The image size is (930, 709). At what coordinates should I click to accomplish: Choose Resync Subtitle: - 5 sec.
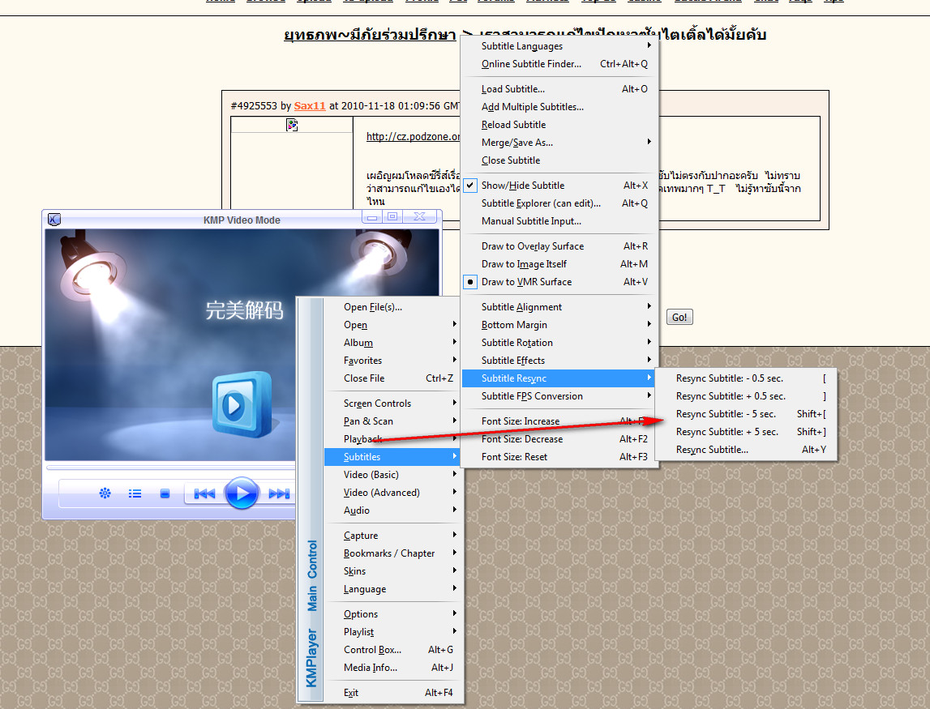pos(746,414)
